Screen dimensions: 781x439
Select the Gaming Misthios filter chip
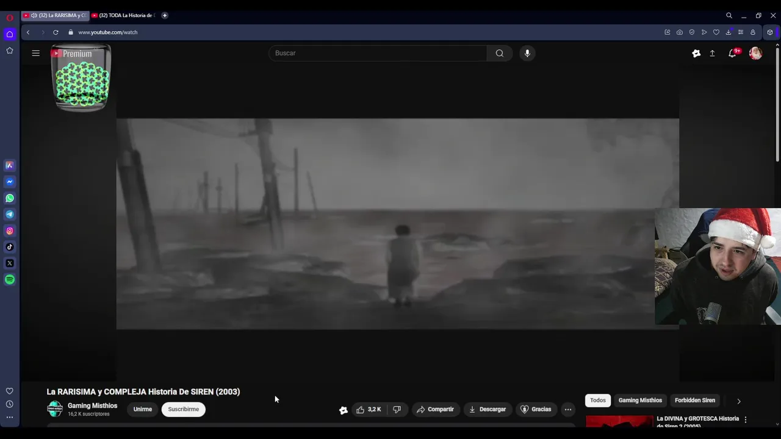640,400
